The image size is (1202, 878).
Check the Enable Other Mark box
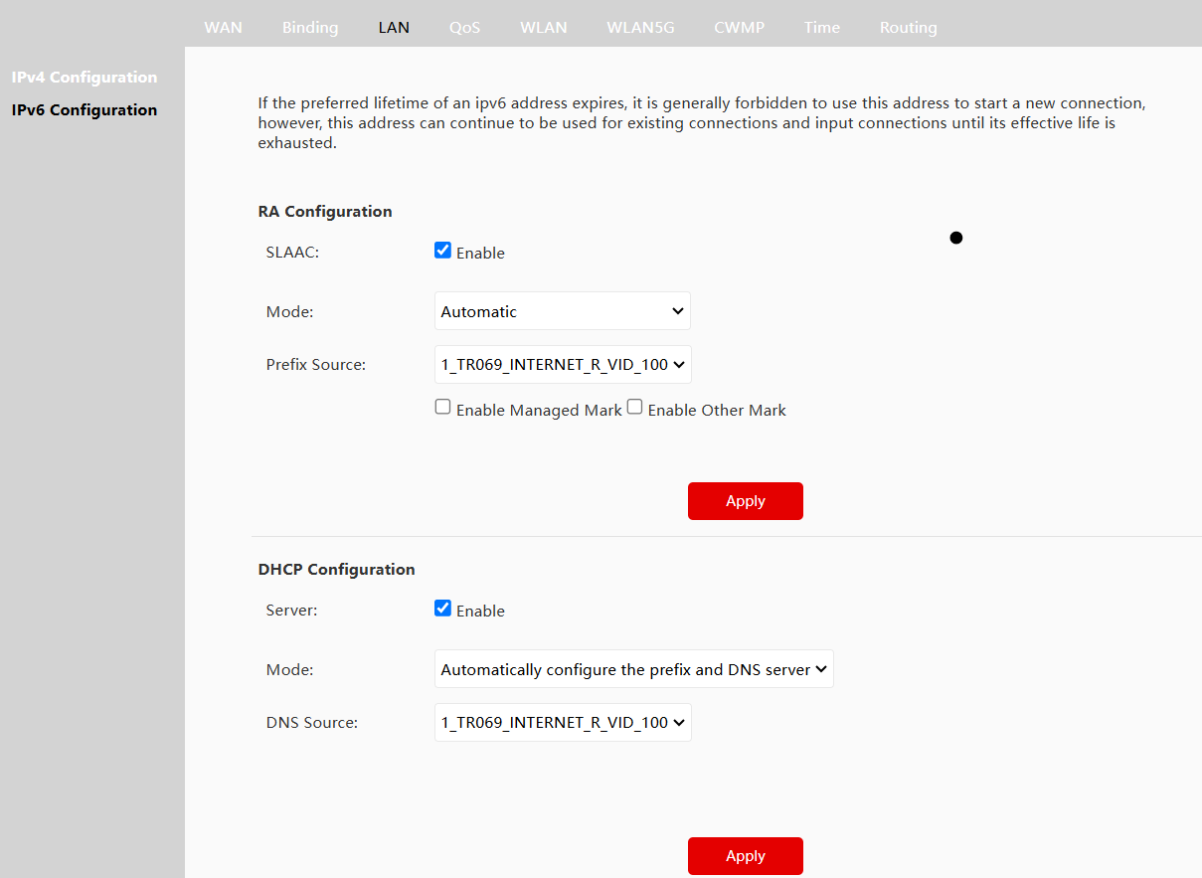635,408
